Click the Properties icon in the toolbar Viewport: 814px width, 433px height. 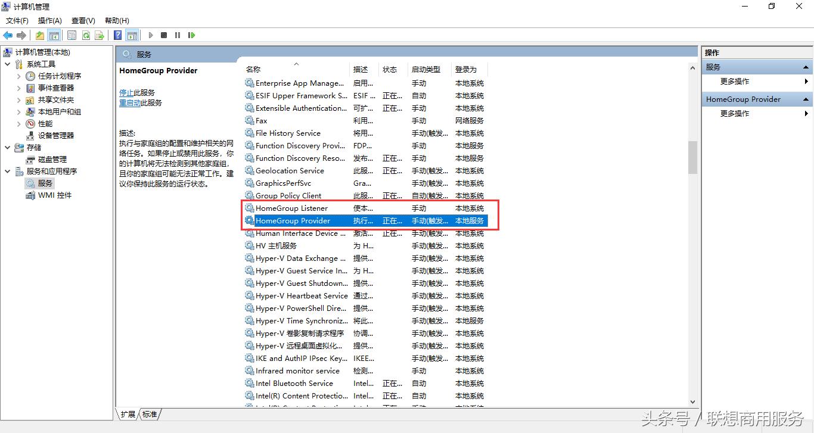tap(72, 35)
